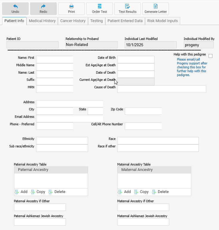This screenshot has height=230, width=219.
Task: Click the State field
Action: 95,111
